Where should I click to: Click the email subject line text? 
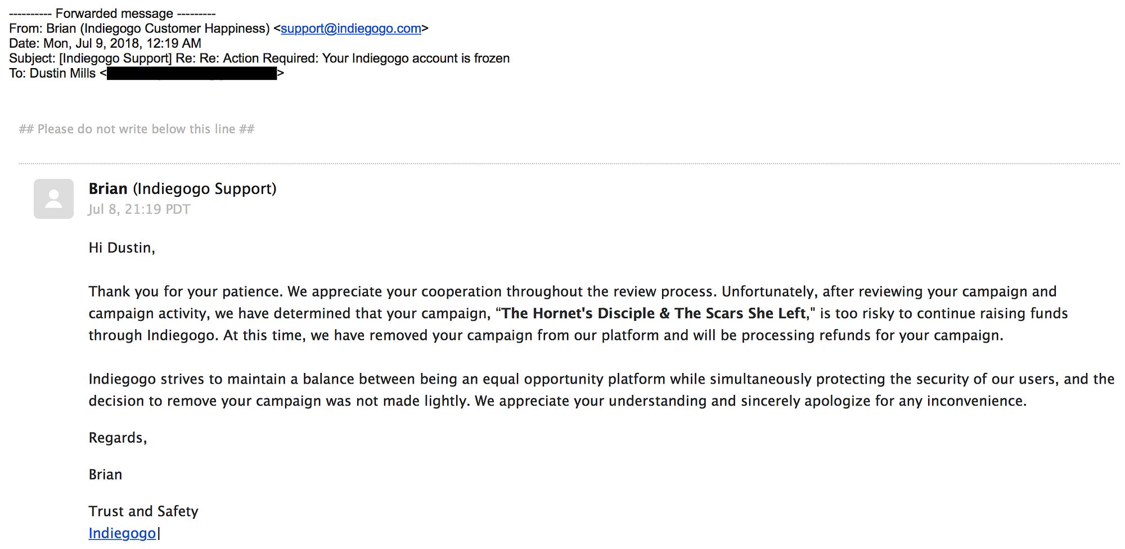pyautogui.click(x=284, y=58)
